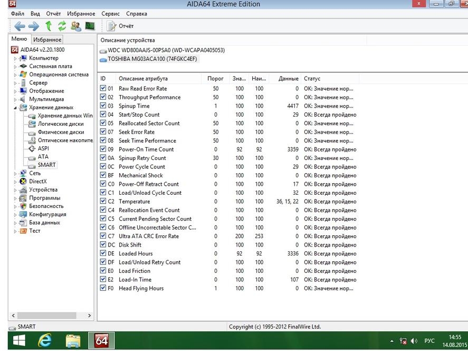
Task: Click the volume speaker tray icon
Action: (x=414, y=340)
